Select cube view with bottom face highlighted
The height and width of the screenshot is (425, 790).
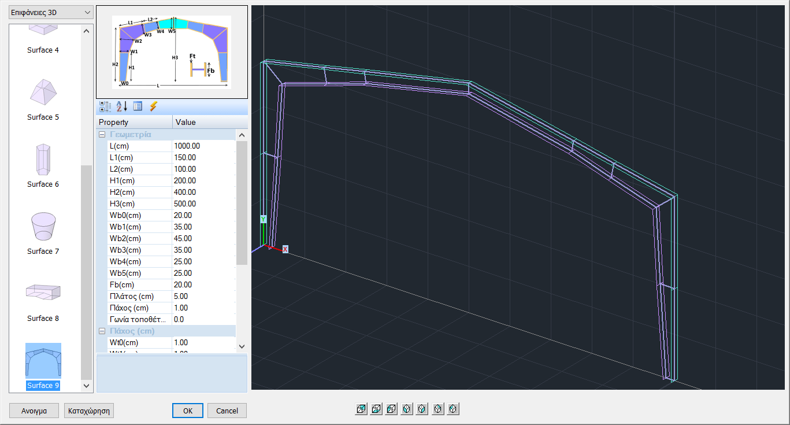coord(376,409)
